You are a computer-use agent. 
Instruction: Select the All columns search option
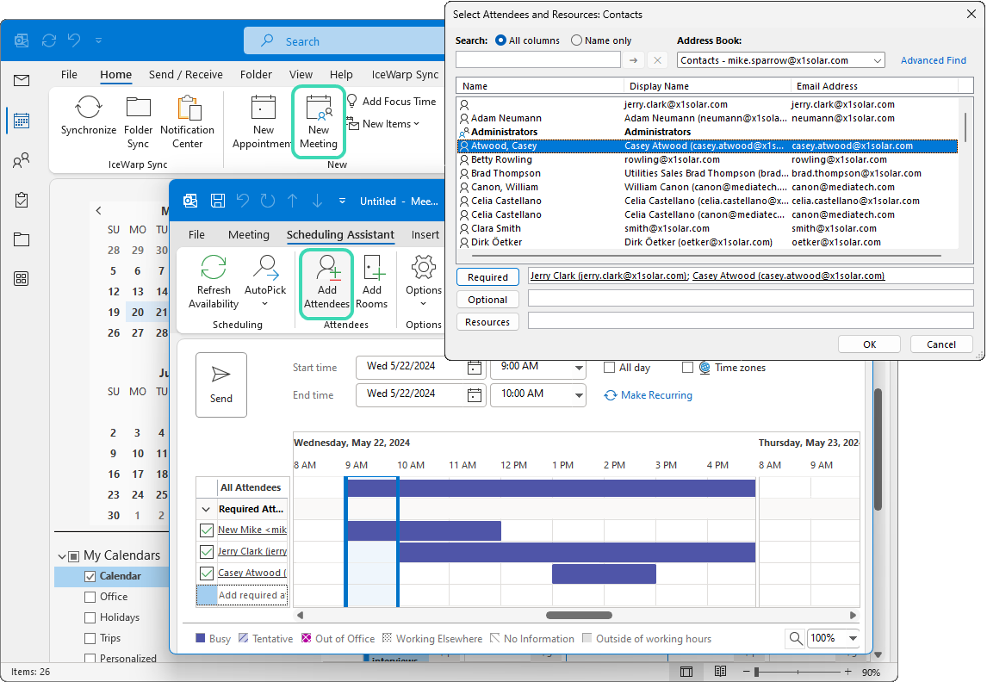501,40
